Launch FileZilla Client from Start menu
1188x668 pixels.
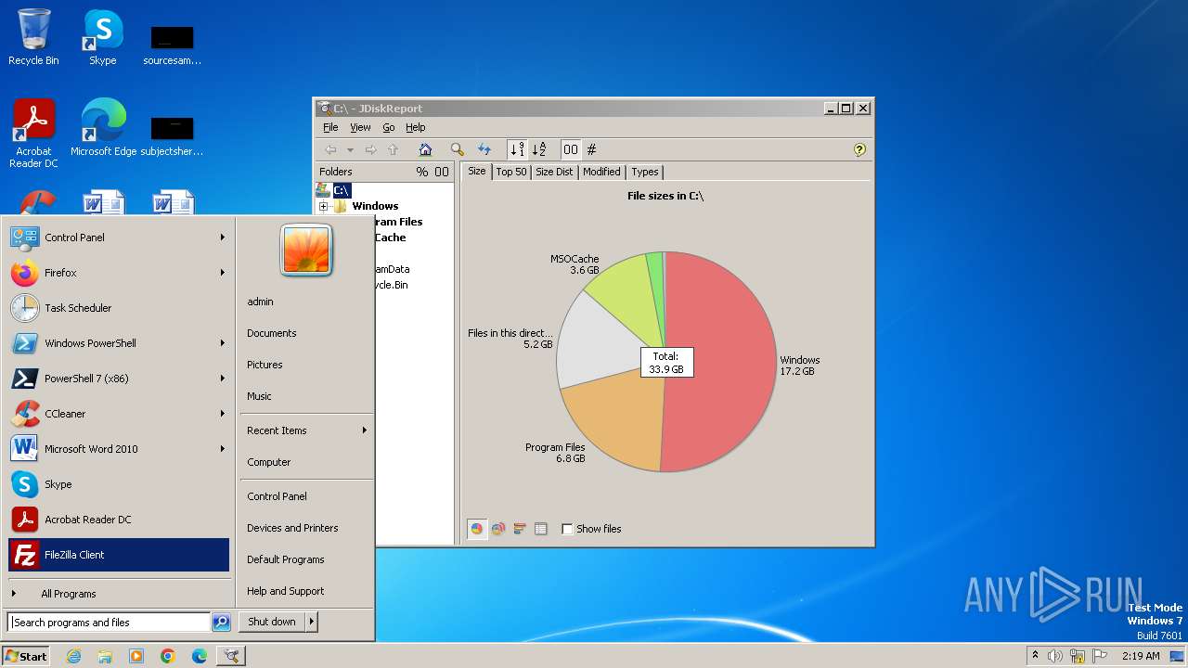point(118,555)
